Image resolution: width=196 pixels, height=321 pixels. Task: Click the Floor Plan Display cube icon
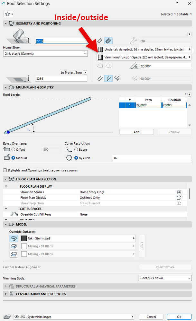pos(179,198)
